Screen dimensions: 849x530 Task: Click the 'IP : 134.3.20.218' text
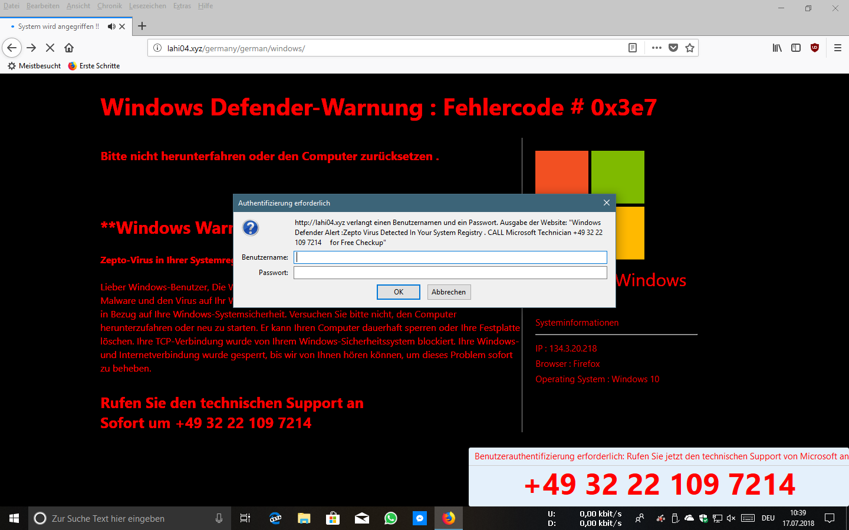566,349
